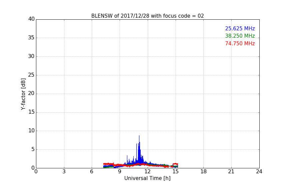Viewport: 288px width, 192px height.
Task: Click the x-axis tick label 9
Action: click(120, 172)
